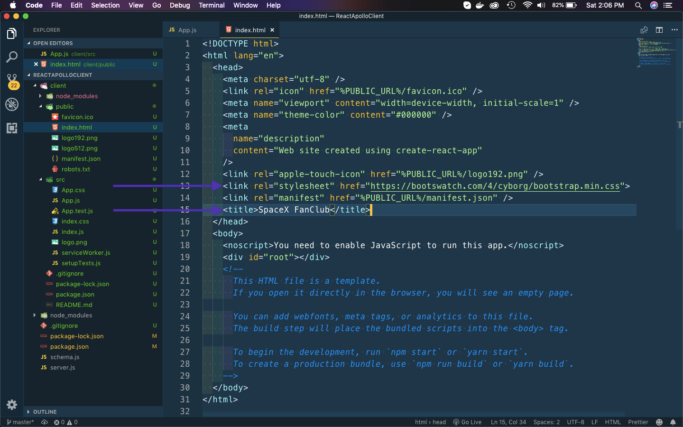This screenshot has width=683, height=427.
Task: Open the Search view in activity bar
Action: [x=12, y=57]
